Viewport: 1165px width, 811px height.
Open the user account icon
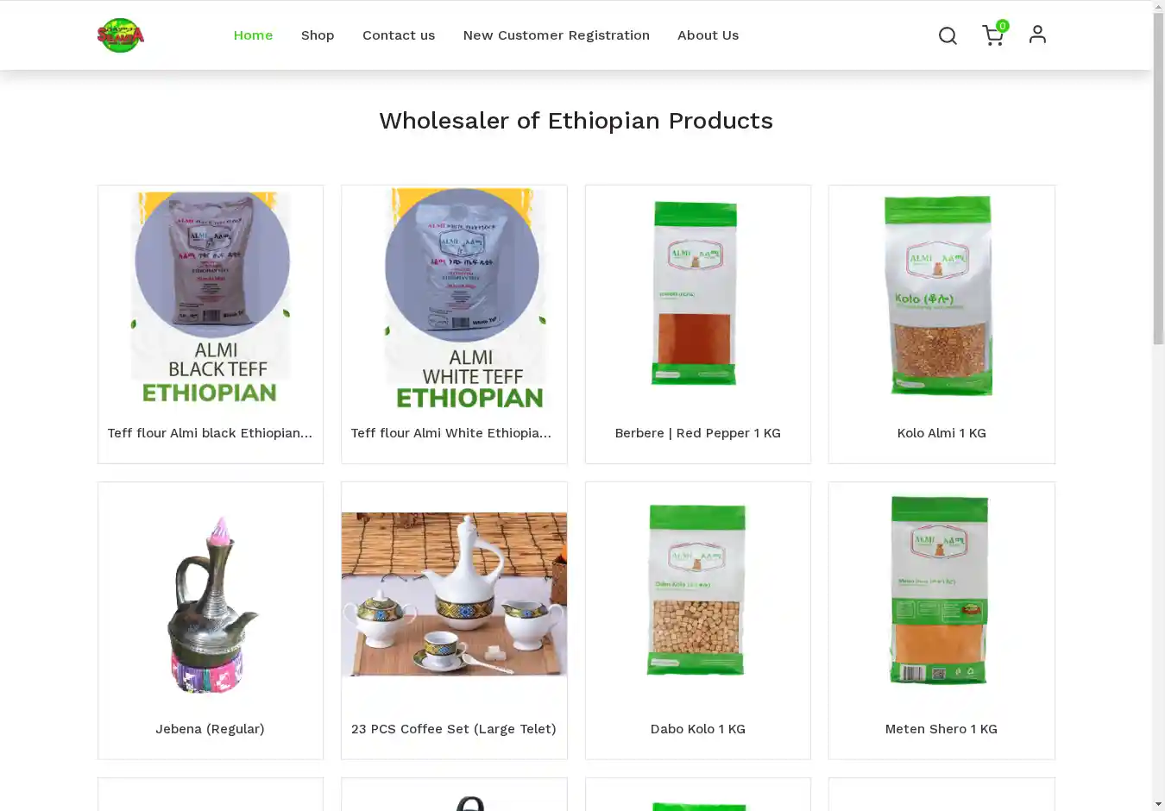pos(1037,35)
